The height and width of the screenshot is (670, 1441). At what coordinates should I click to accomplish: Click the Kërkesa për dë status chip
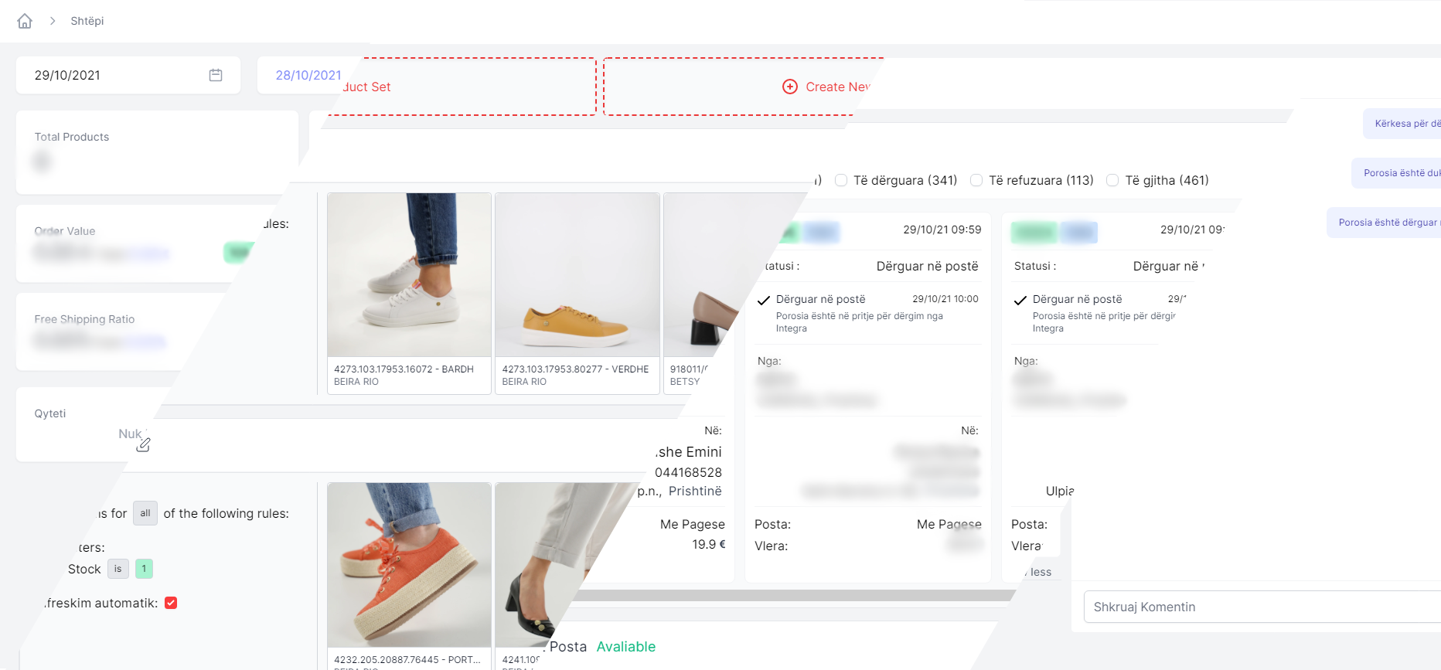(1402, 124)
